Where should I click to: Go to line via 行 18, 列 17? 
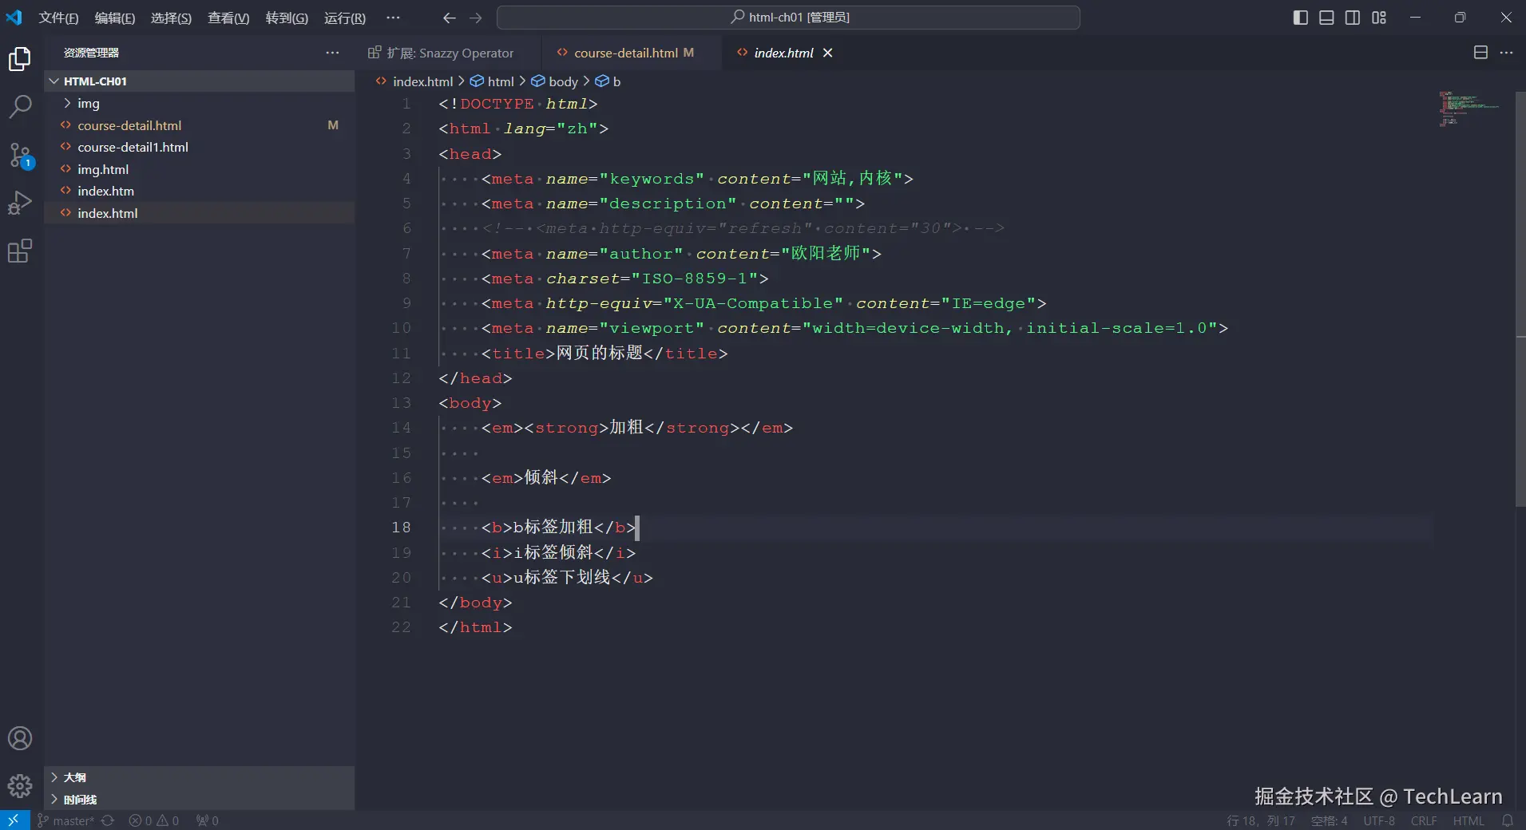pyautogui.click(x=1261, y=820)
